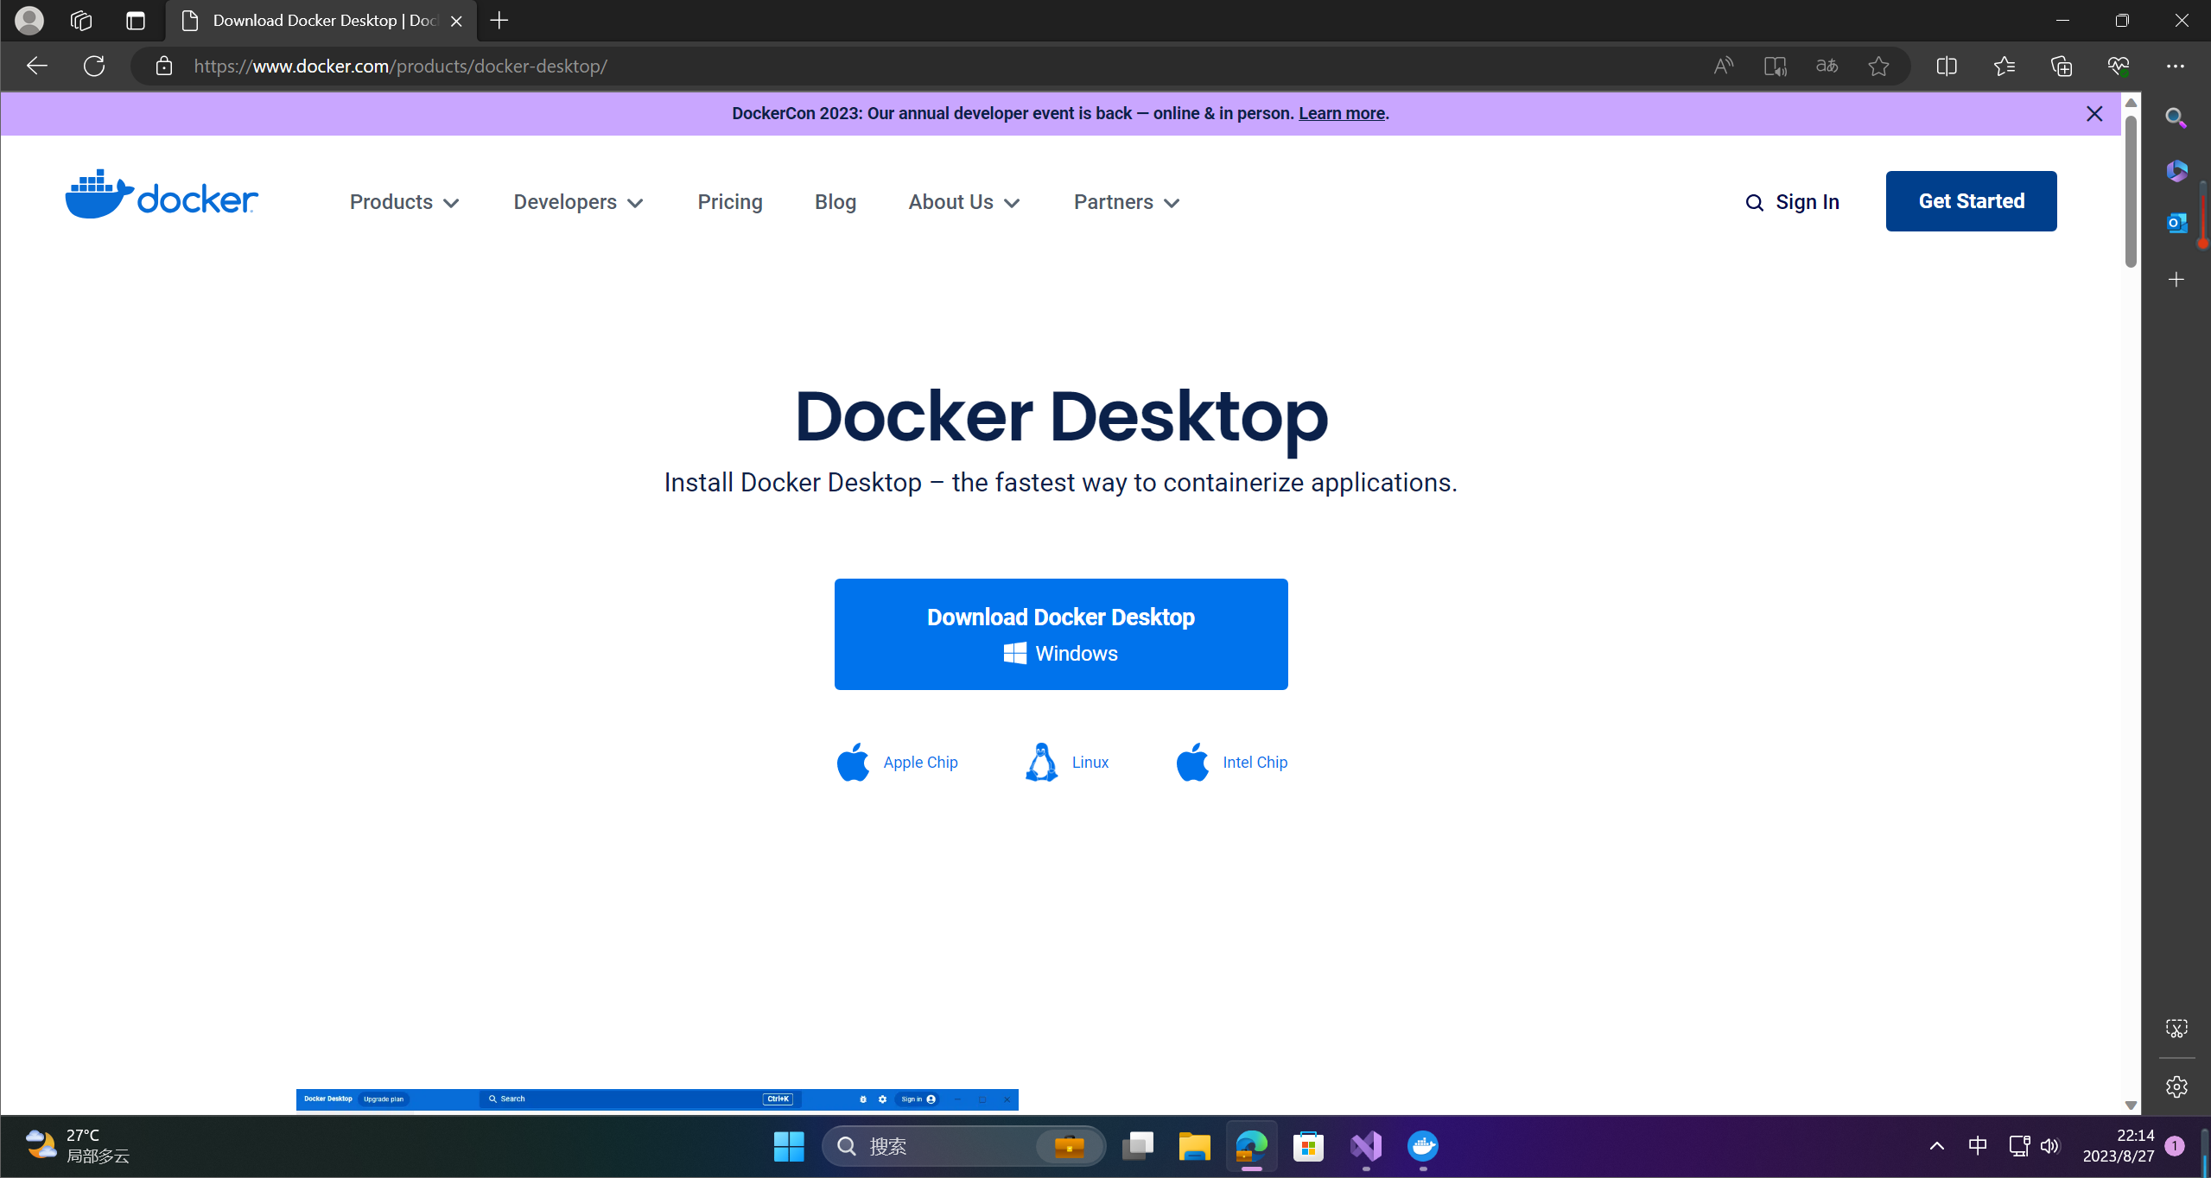Expand the Products dropdown menu
Viewport: 2211px width, 1178px height.
point(403,202)
